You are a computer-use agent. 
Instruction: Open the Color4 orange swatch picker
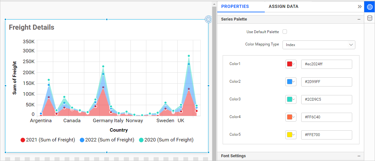coord(291,117)
